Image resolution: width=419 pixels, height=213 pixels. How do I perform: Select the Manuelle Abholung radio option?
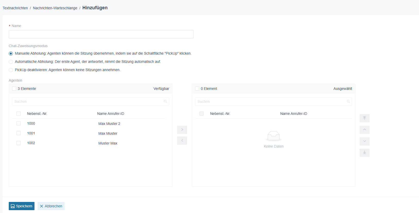point(11,54)
